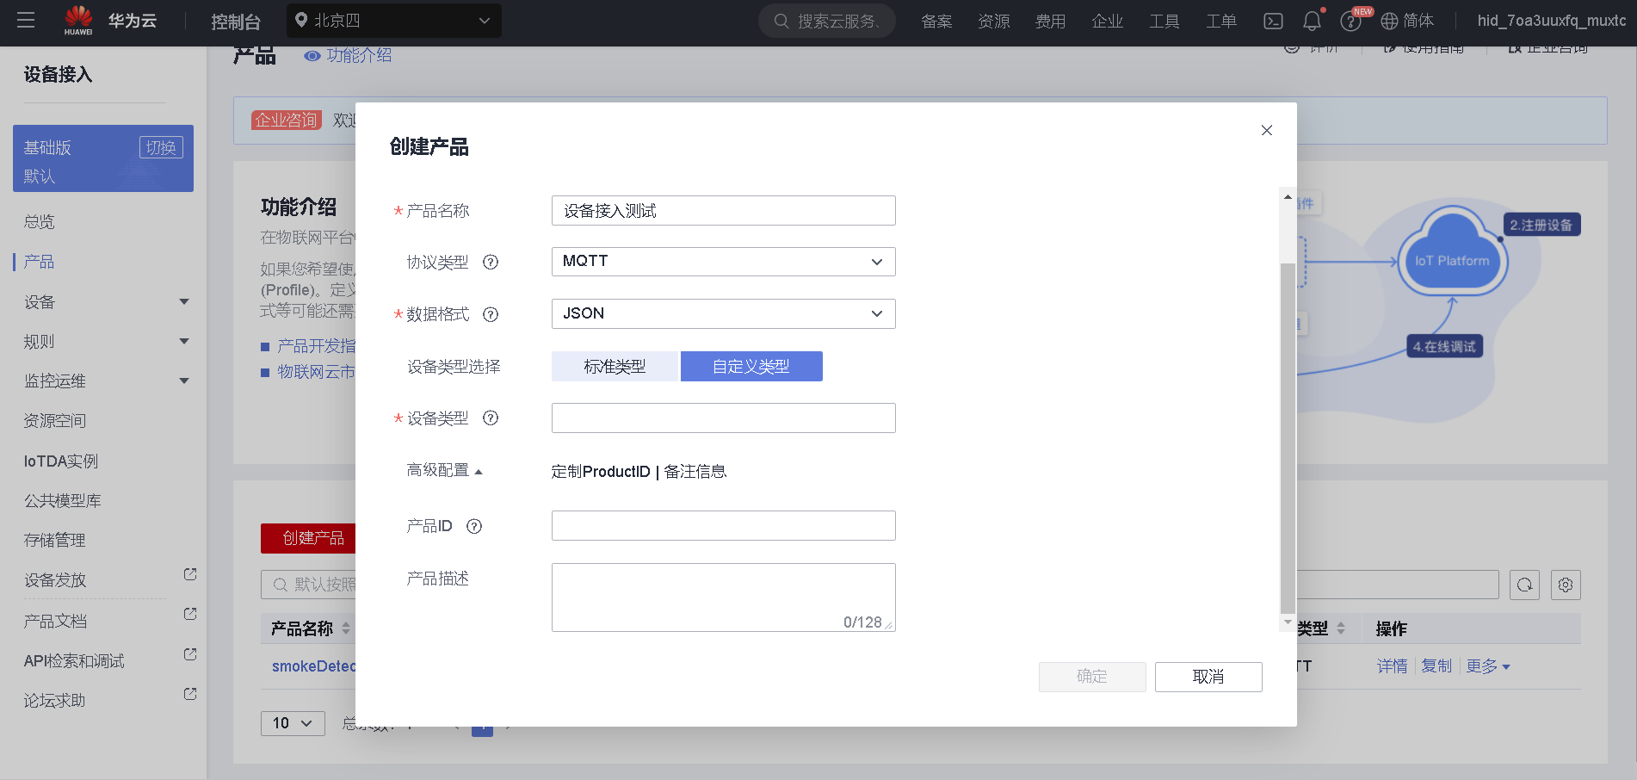Open the 资源 top menu

[993, 22]
